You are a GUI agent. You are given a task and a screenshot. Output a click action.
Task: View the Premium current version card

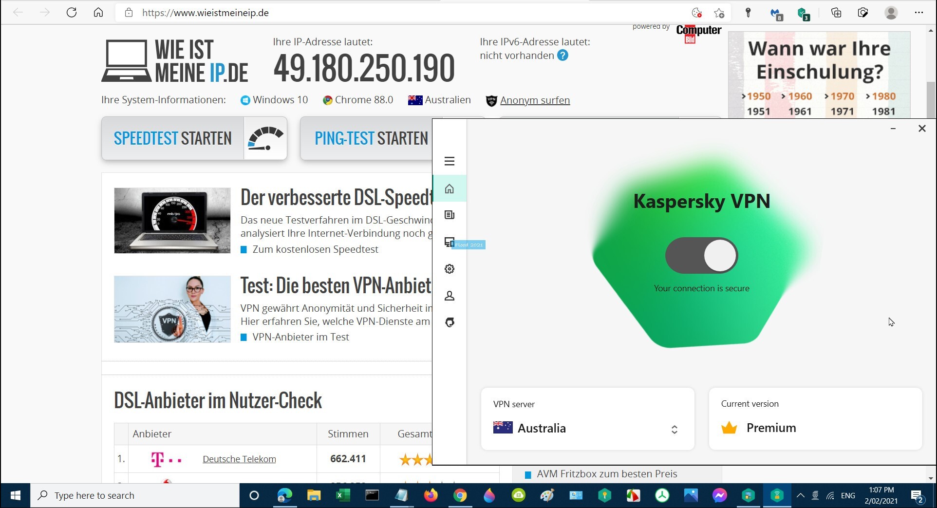pyautogui.click(x=815, y=419)
